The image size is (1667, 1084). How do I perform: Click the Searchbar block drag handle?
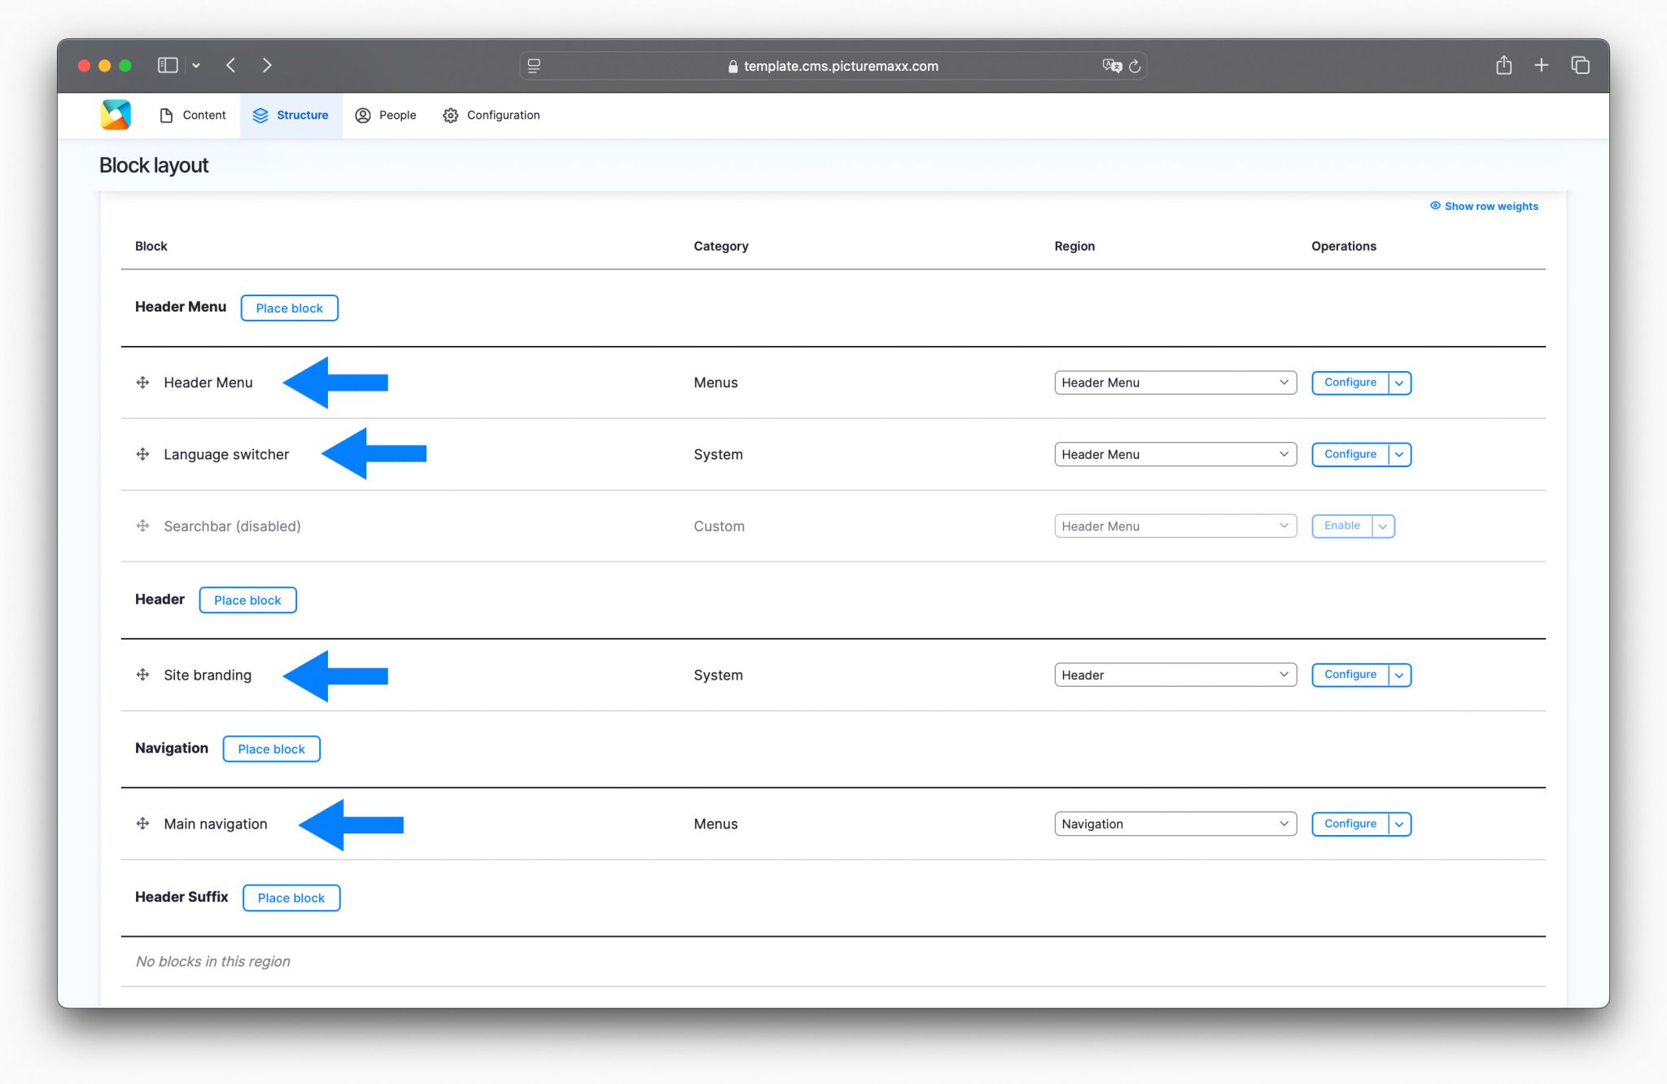click(x=143, y=526)
